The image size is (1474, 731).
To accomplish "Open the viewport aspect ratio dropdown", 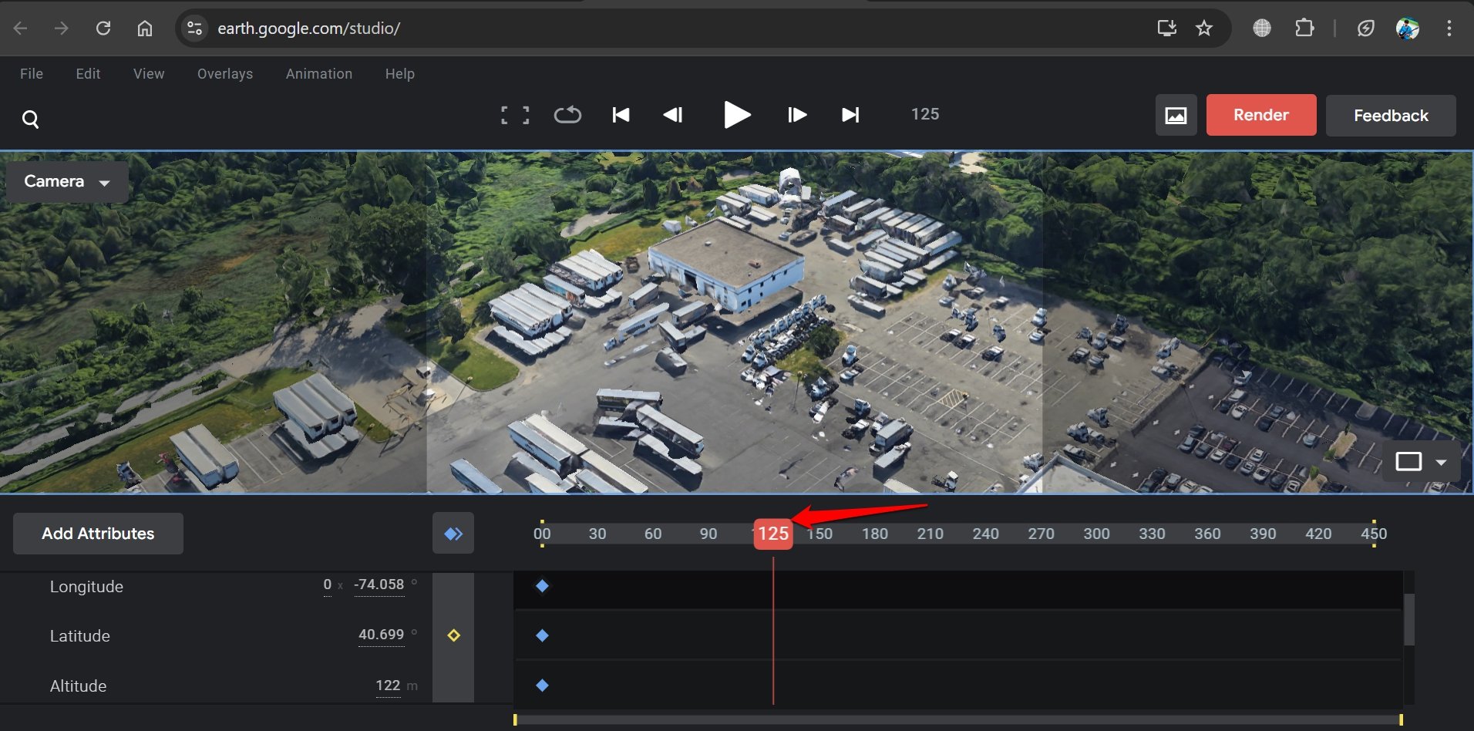I will pos(1421,462).
